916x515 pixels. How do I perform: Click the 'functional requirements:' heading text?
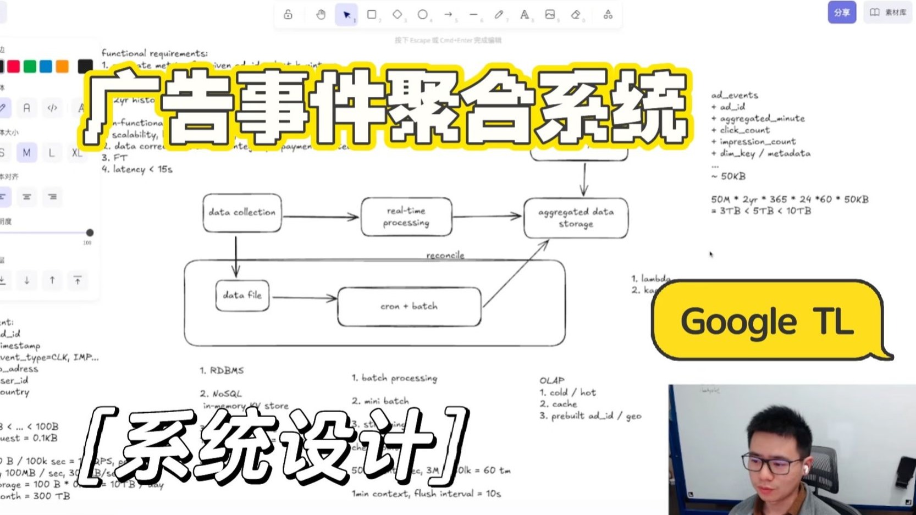[x=155, y=53]
